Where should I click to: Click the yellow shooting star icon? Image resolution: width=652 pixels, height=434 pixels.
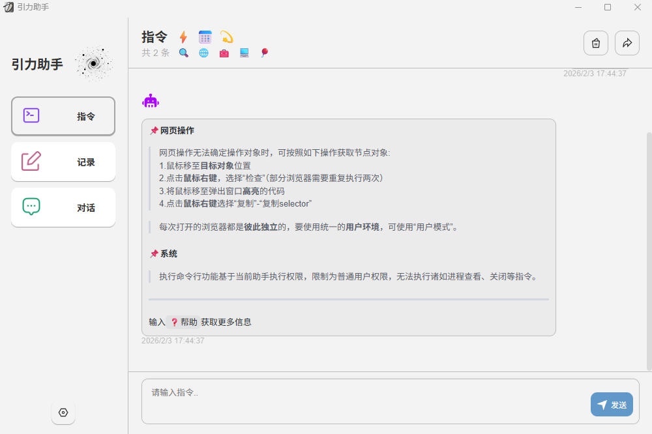click(227, 37)
